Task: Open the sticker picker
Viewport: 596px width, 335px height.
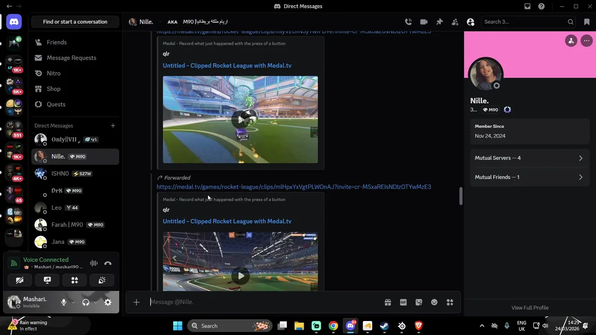Action: click(419, 302)
